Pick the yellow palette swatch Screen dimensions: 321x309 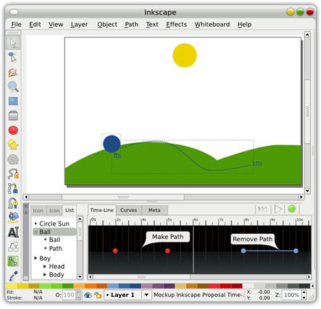click(x=22, y=286)
